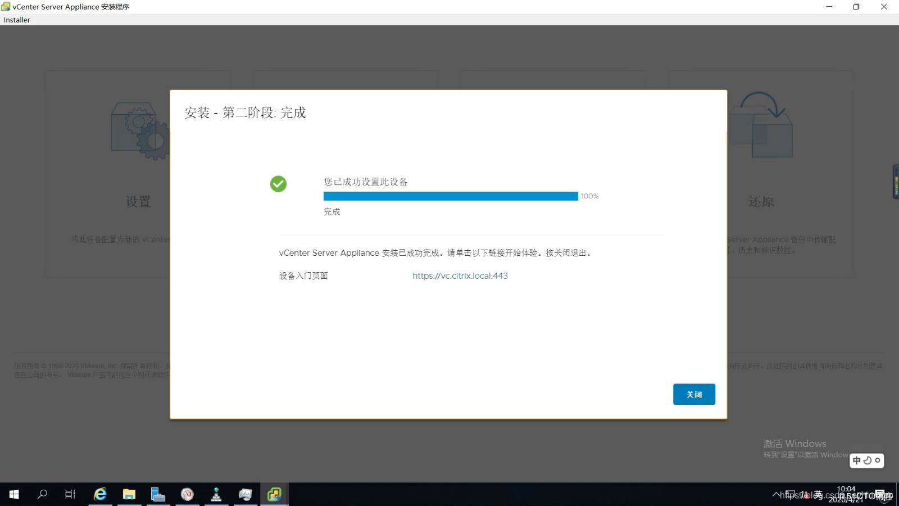The width and height of the screenshot is (899, 506).
Task: Open the compass-style app in taskbar
Action: (x=187, y=494)
